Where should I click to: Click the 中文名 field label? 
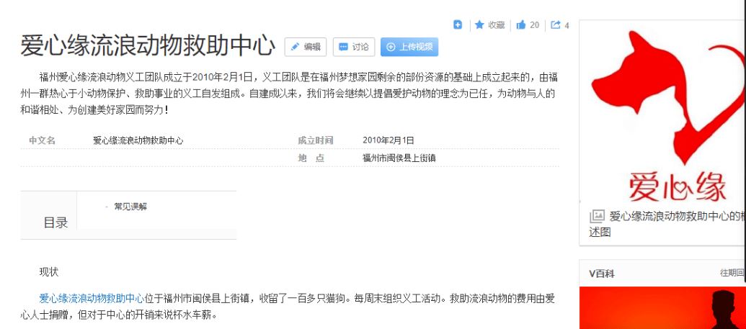(42, 140)
